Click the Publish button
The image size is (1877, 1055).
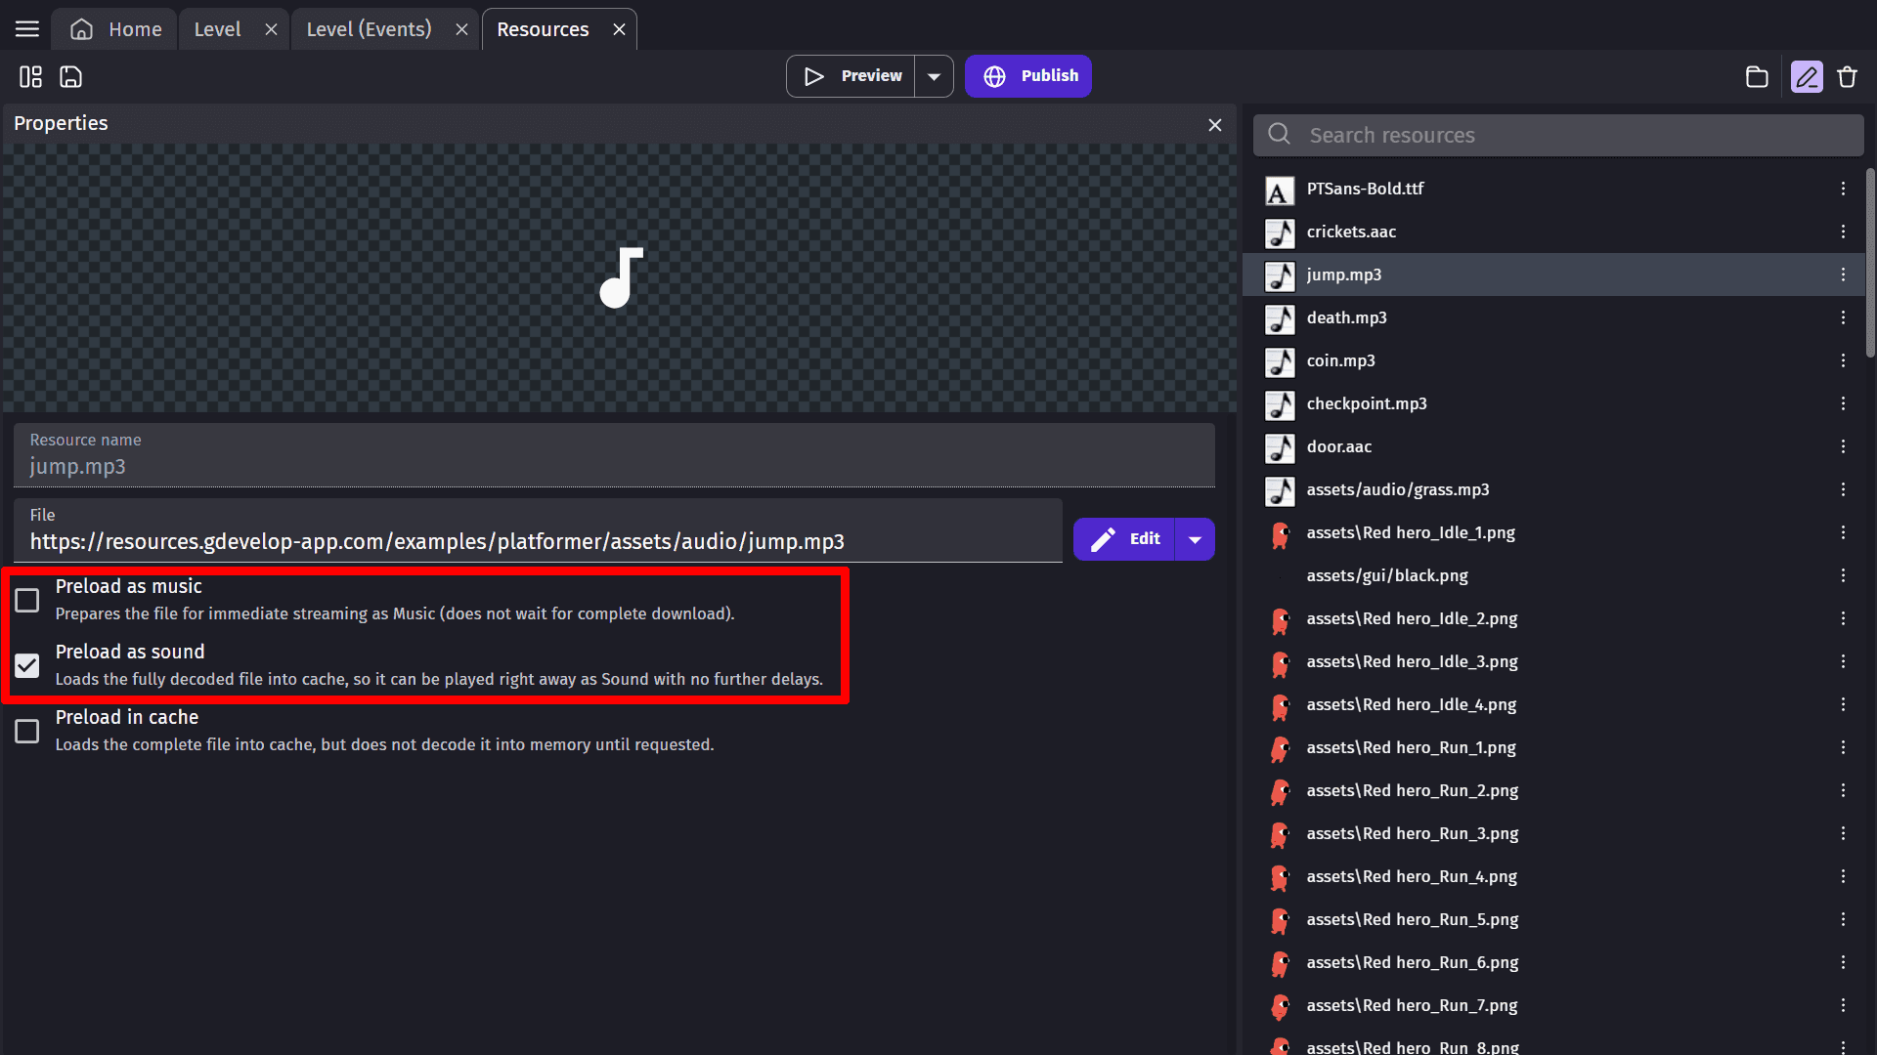click(x=1028, y=76)
